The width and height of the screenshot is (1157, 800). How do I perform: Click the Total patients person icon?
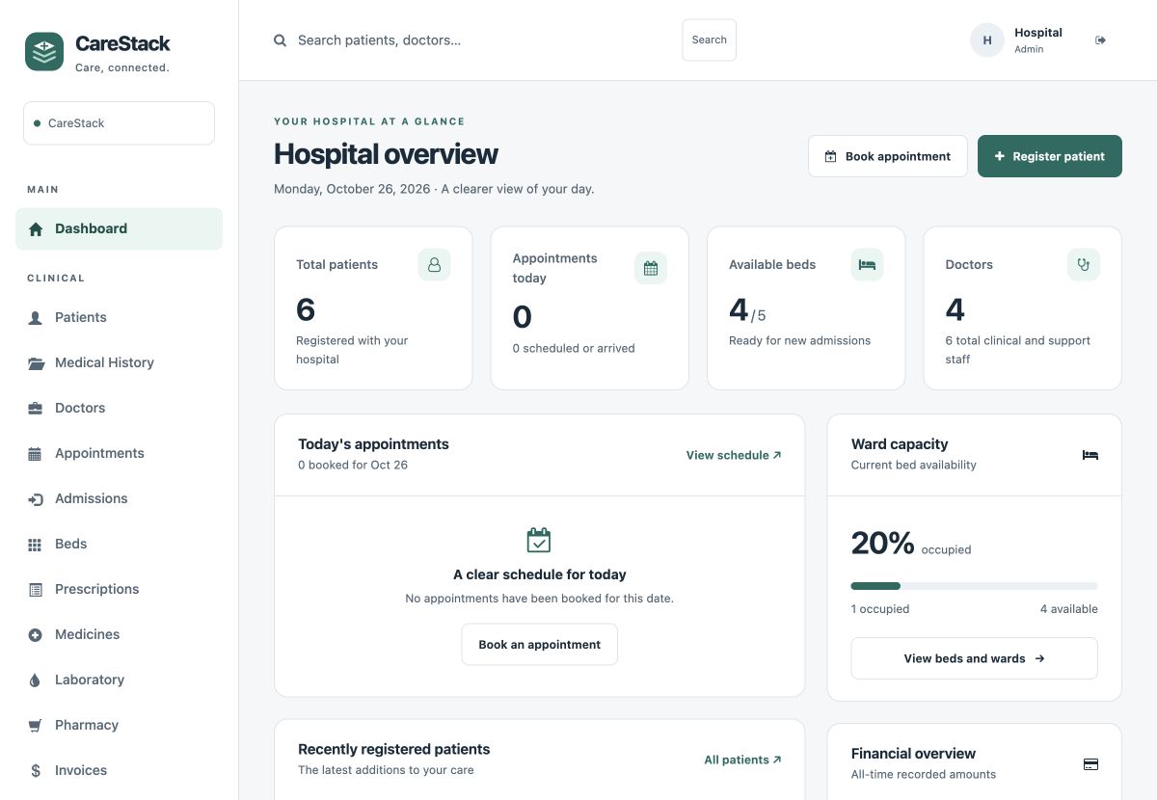click(x=434, y=264)
